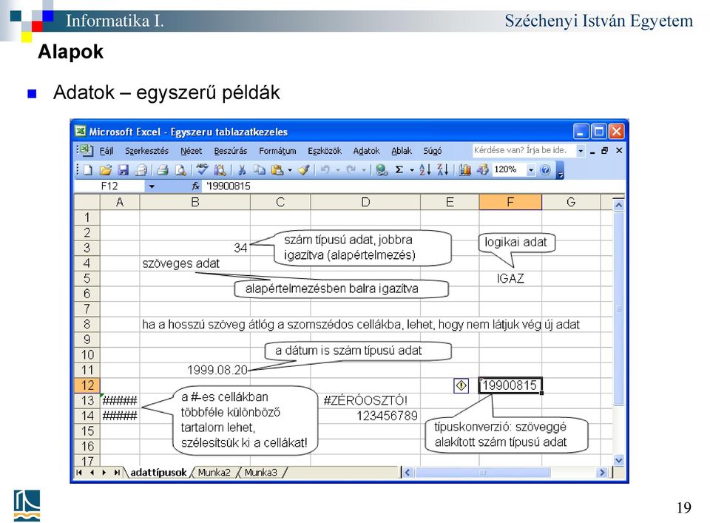Viewport: 710px width, 523px height.
Task: Open the Adatok menu
Action: (366, 151)
